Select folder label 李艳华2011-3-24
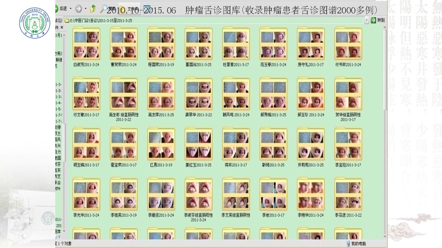The image size is (442, 248). click(311, 215)
